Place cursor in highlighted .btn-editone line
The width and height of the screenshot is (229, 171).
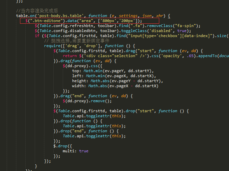click(x=89, y=21)
